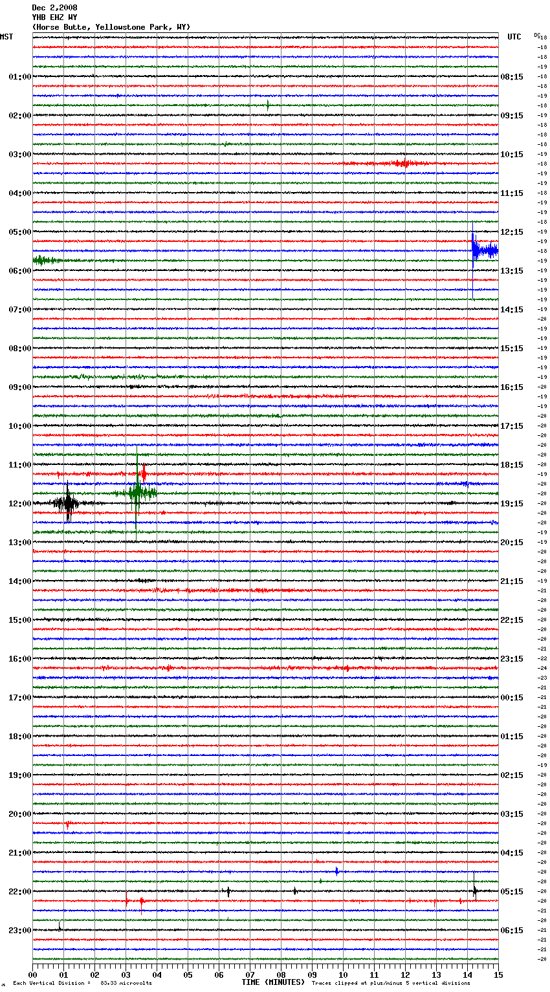Image resolution: width=550 pixels, height=992 pixels.
Task: Click the "TIME (MINUTES)" axis title
Action: tap(273, 982)
